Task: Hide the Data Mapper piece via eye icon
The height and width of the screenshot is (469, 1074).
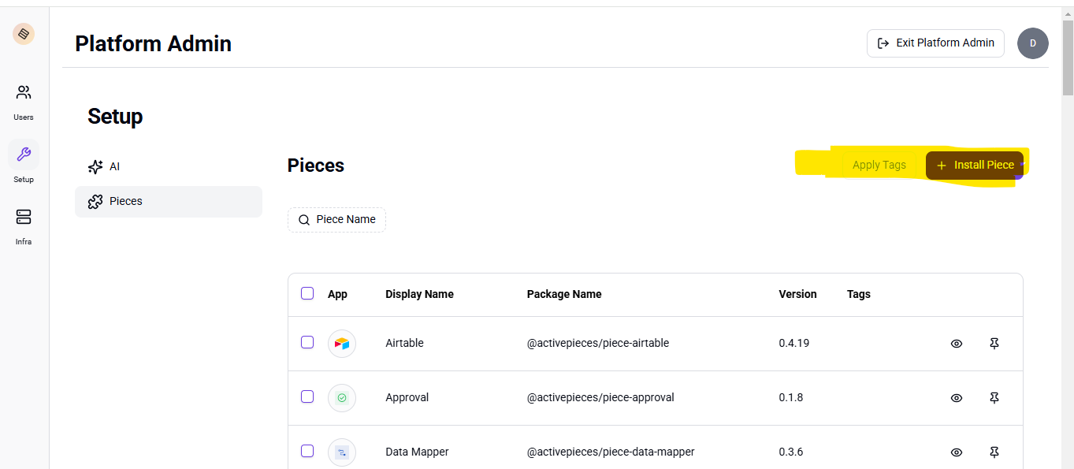Action: point(957,452)
